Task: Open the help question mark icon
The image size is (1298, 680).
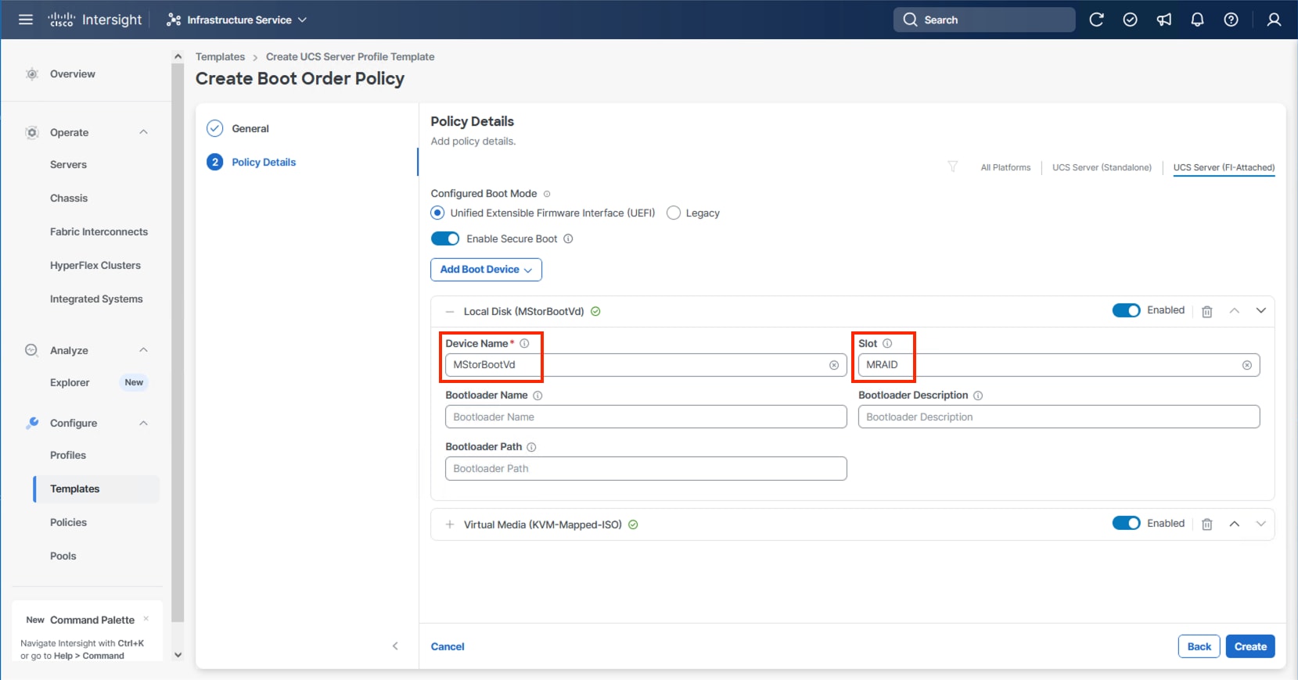Action: click(x=1231, y=20)
